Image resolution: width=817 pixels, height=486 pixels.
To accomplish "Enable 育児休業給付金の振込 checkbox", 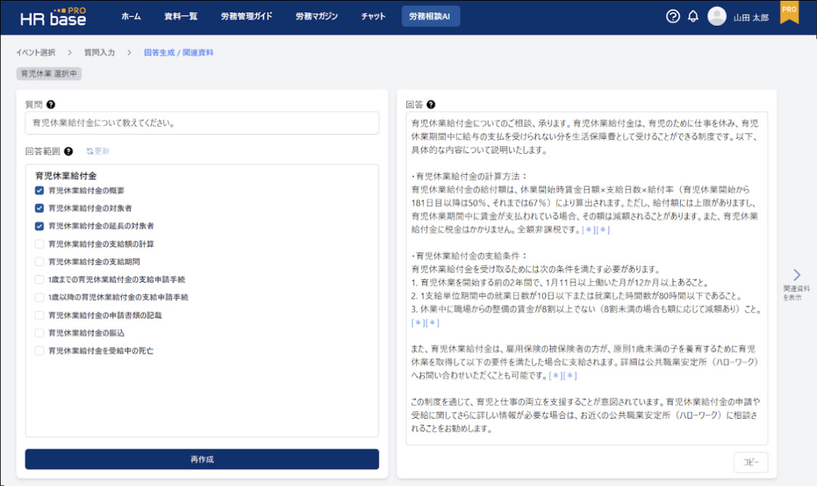I will [x=39, y=333].
